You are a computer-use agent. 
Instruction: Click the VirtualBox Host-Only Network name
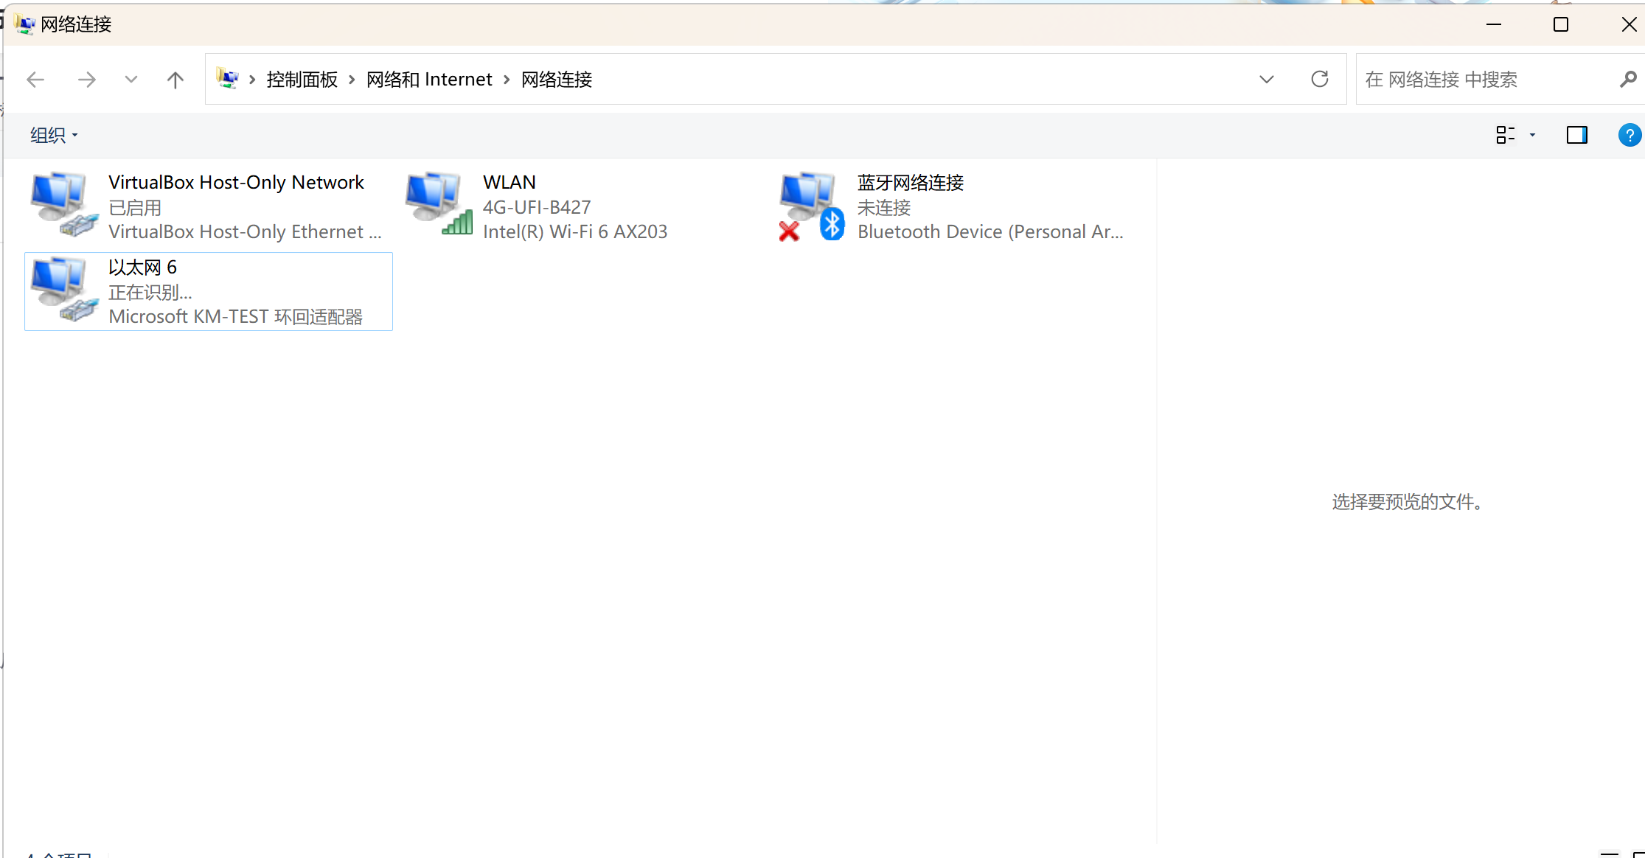tap(236, 182)
